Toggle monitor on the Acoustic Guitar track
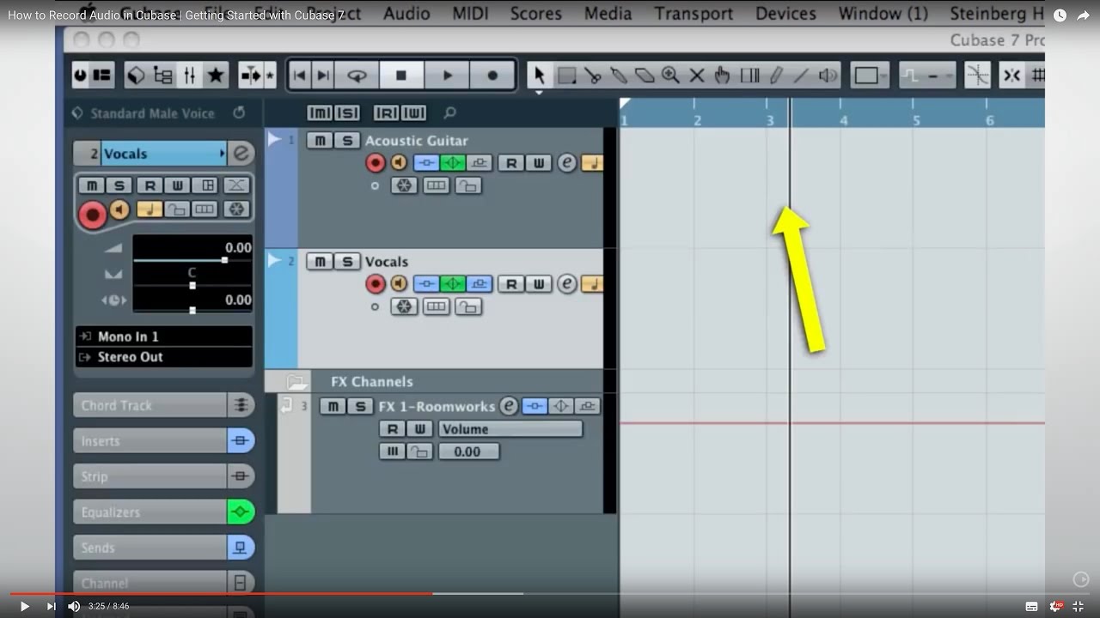Viewport: 1100px width, 618px height. 399,163
